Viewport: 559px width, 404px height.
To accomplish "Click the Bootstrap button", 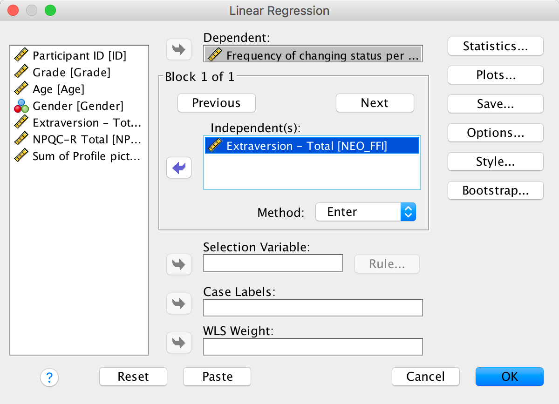I will tap(495, 191).
